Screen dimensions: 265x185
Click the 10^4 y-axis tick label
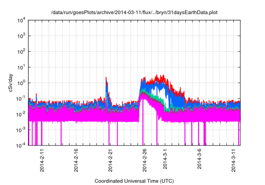(x=21, y=20)
